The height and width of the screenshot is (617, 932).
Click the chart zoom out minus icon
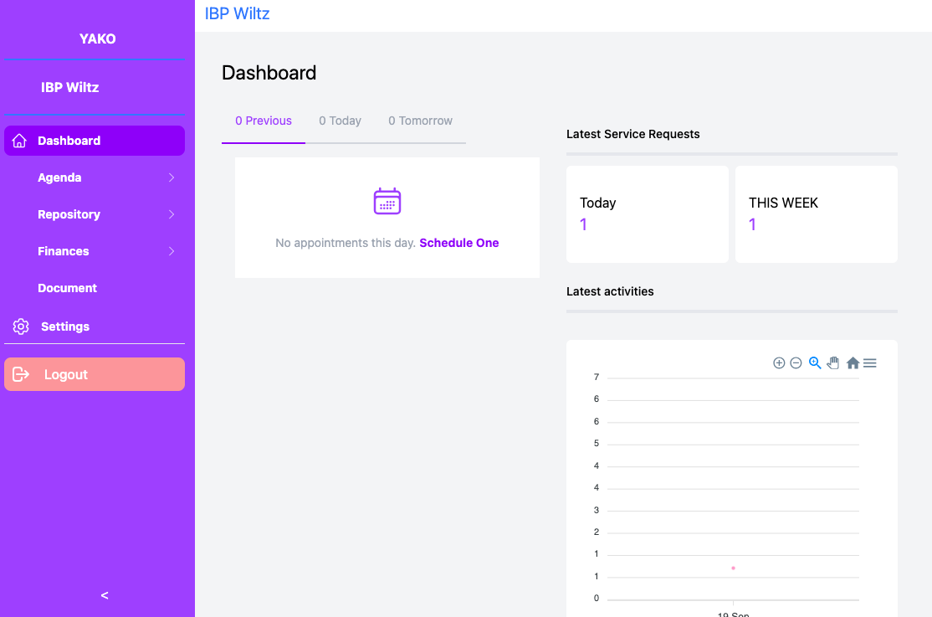[x=796, y=363]
